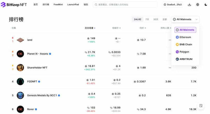
Task: Select the 24小时 time range tab
Action: point(138,19)
